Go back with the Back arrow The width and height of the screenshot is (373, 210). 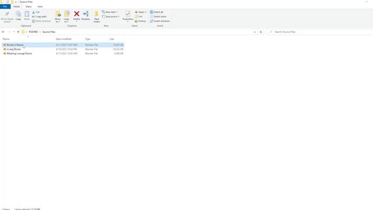click(3, 32)
